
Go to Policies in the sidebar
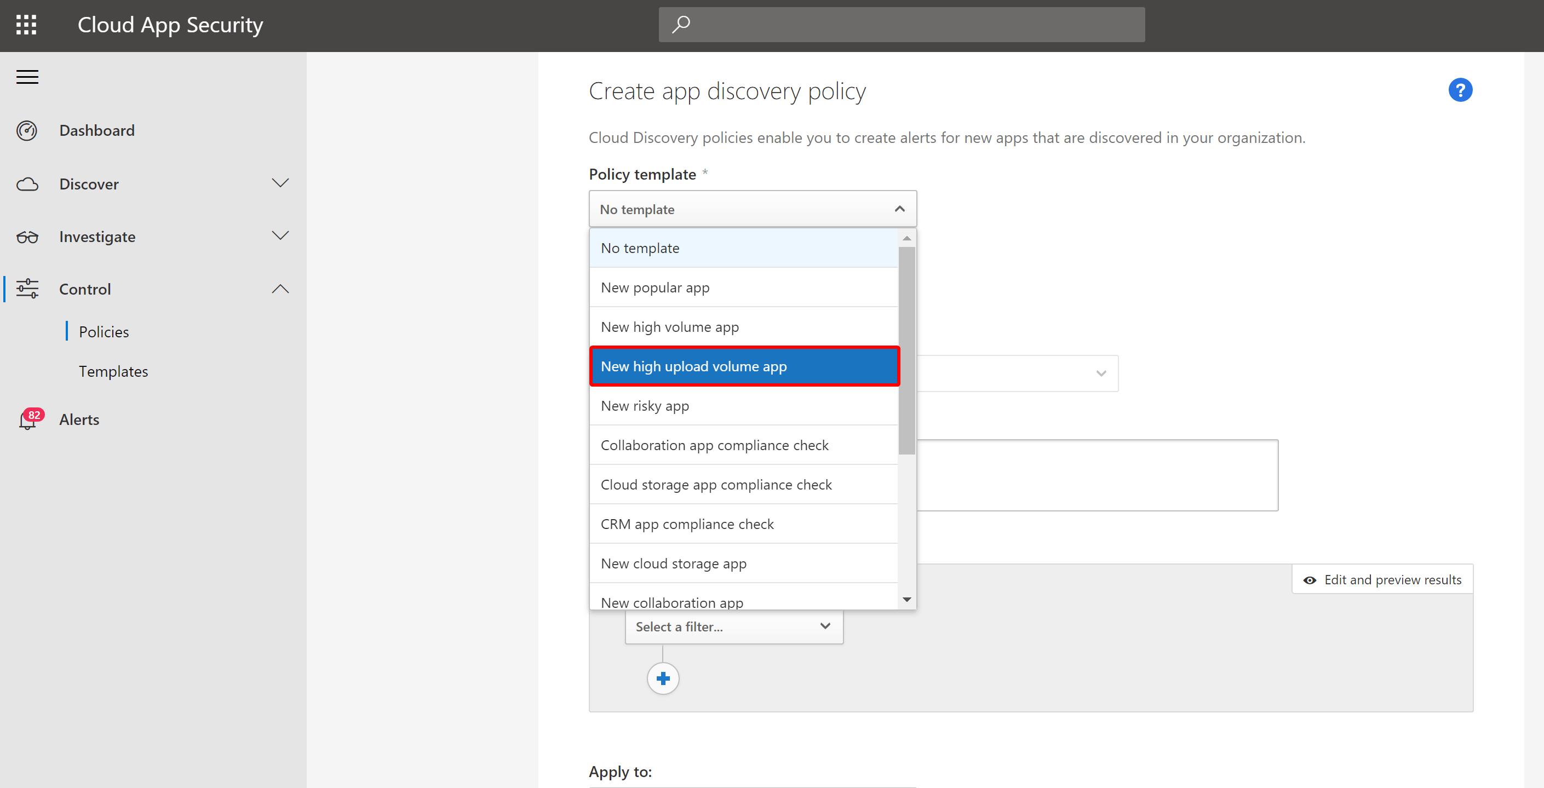click(104, 332)
